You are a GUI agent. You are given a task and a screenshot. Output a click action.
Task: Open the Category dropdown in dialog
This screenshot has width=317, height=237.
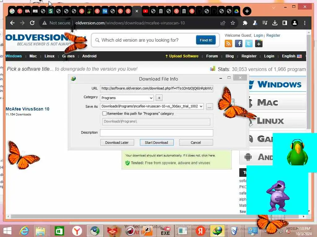click(x=127, y=98)
